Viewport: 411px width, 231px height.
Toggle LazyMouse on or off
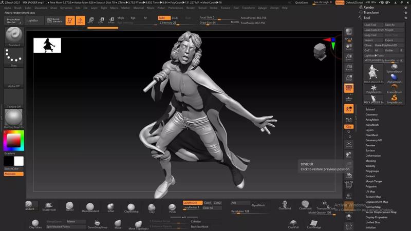pos(193,203)
